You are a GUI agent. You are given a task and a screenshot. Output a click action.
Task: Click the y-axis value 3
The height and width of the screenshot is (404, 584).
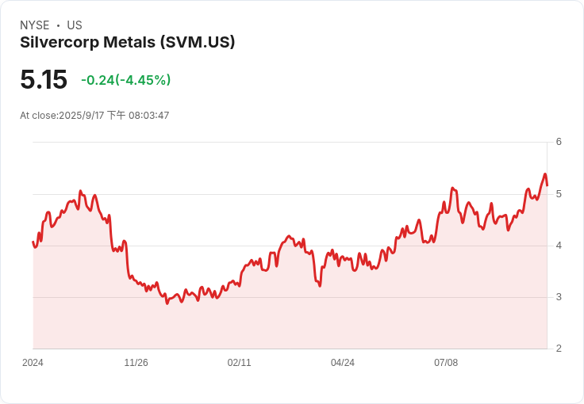[x=559, y=297]
